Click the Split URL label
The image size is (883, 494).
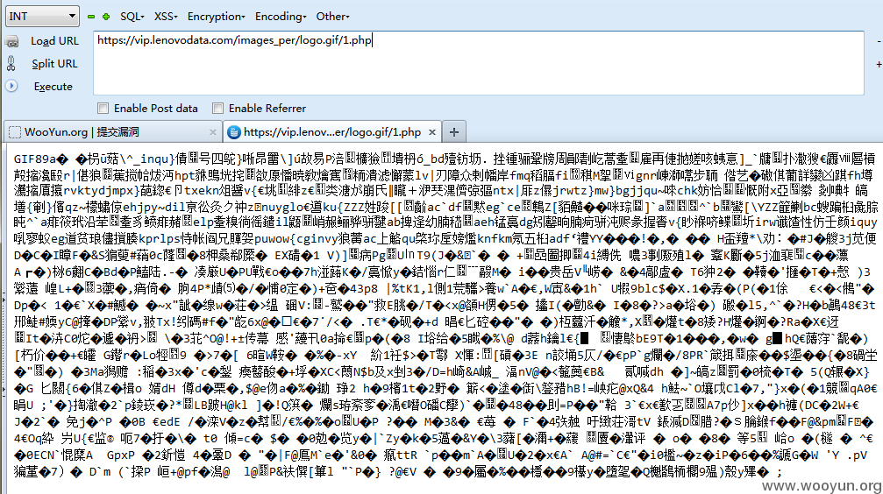[x=54, y=64]
